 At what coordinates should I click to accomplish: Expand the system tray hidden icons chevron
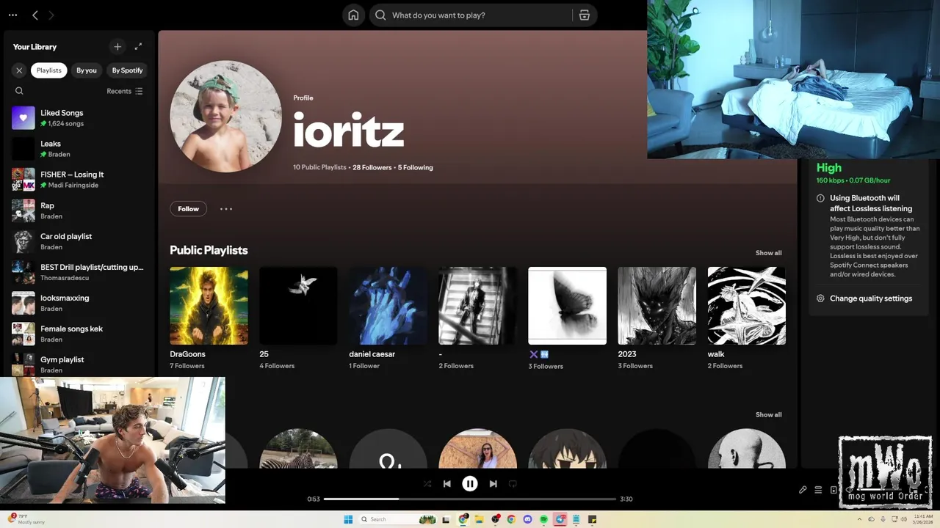point(859,519)
